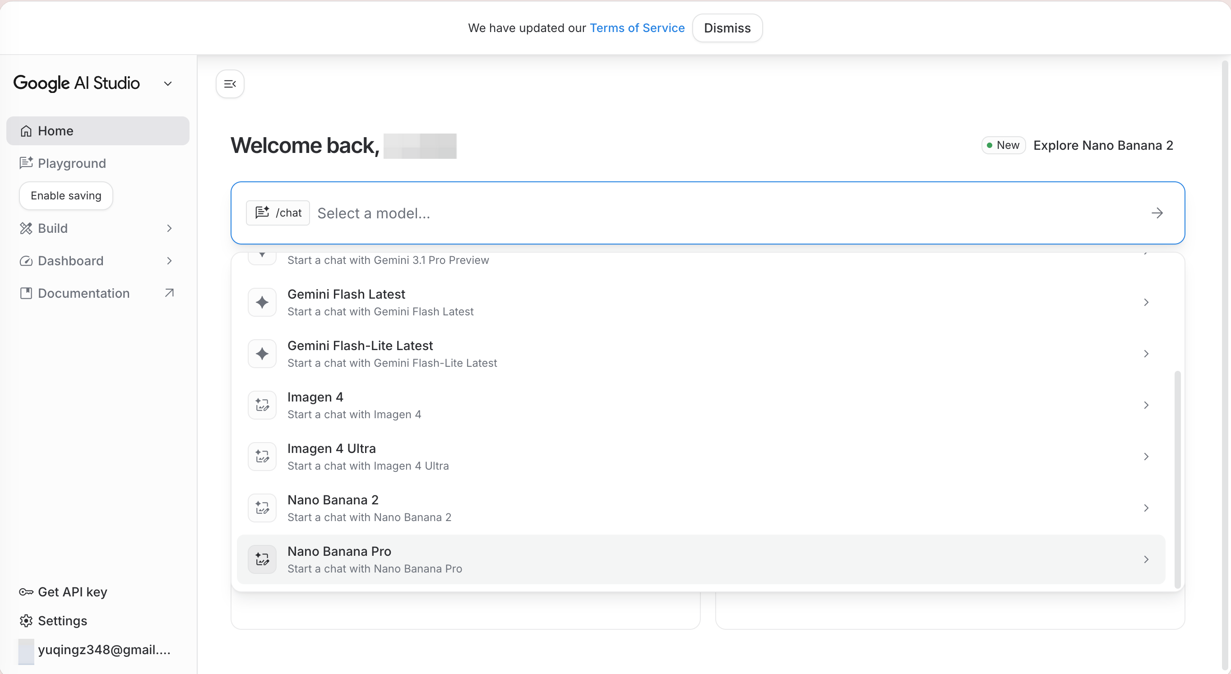The width and height of the screenshot is (1231, 674).
Task: Select the Playground icon
Action: 26,163
